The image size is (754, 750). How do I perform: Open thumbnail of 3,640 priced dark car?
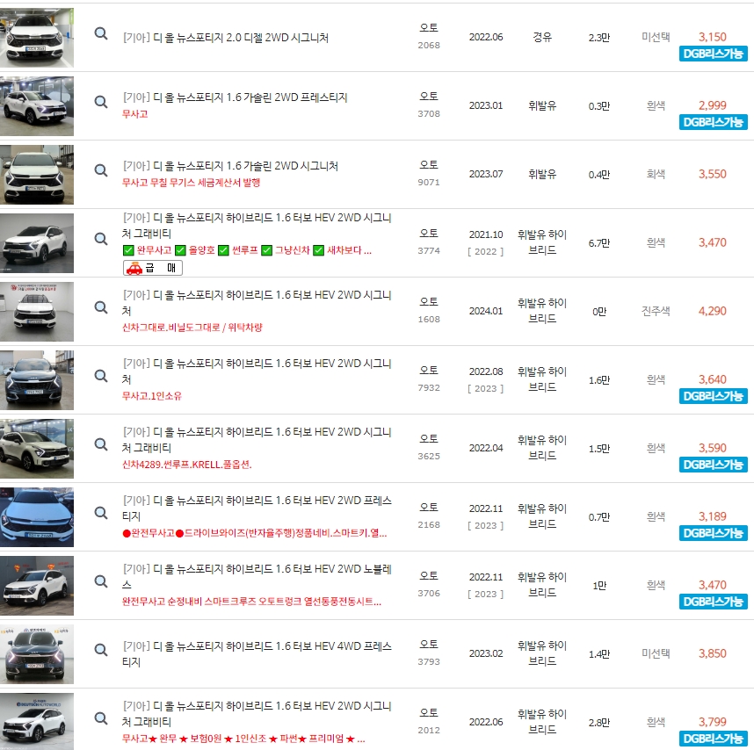coord(37,380)
